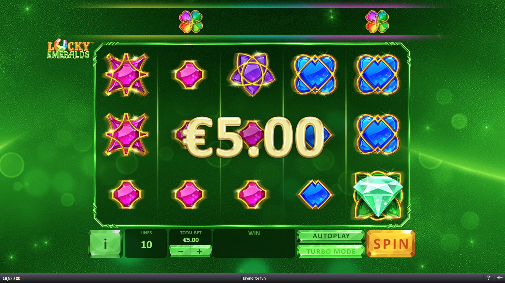The image size is (505, 283).
Task: Click the Win amount display panel
Action: coord(254,243)
